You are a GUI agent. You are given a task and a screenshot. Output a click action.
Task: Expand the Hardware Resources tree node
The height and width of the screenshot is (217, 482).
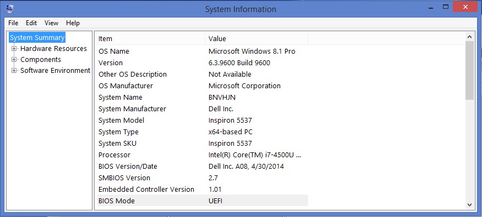click(x=14, y=49)
